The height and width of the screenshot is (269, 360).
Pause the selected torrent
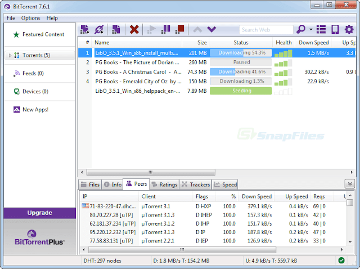165,29
